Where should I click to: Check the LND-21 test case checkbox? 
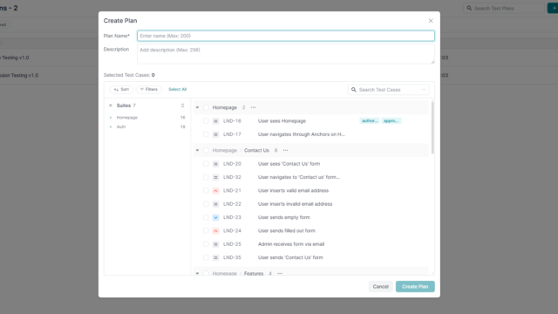(x=206, y=190)
